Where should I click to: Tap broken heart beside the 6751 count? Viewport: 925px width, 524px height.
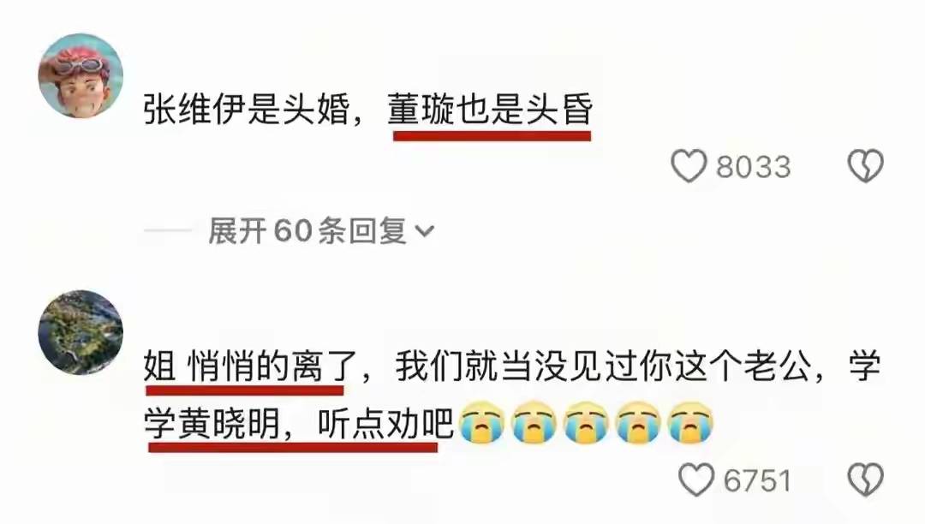[865, 479]
